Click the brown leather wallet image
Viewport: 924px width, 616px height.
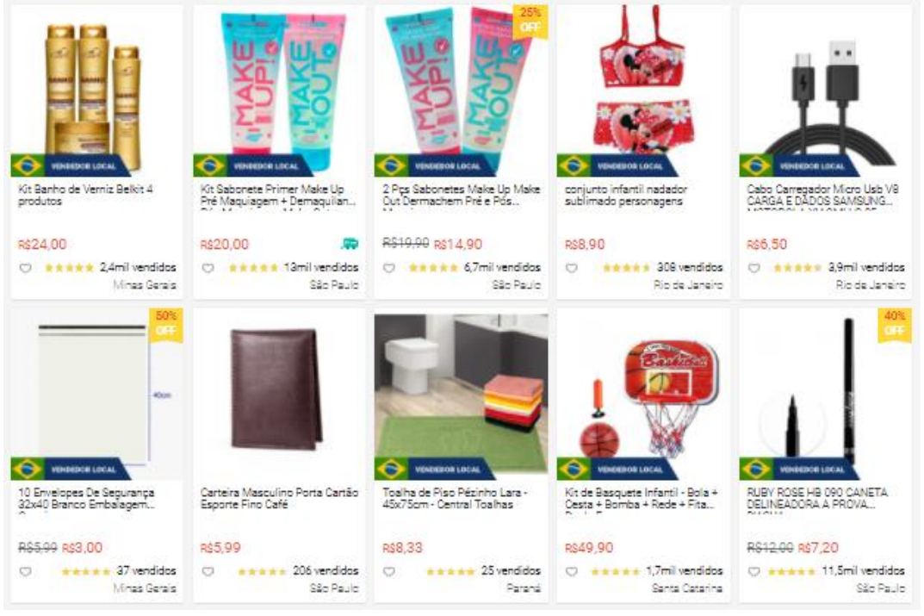[277, 389]
